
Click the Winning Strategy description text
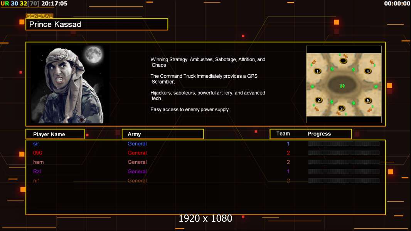[208, 62]
